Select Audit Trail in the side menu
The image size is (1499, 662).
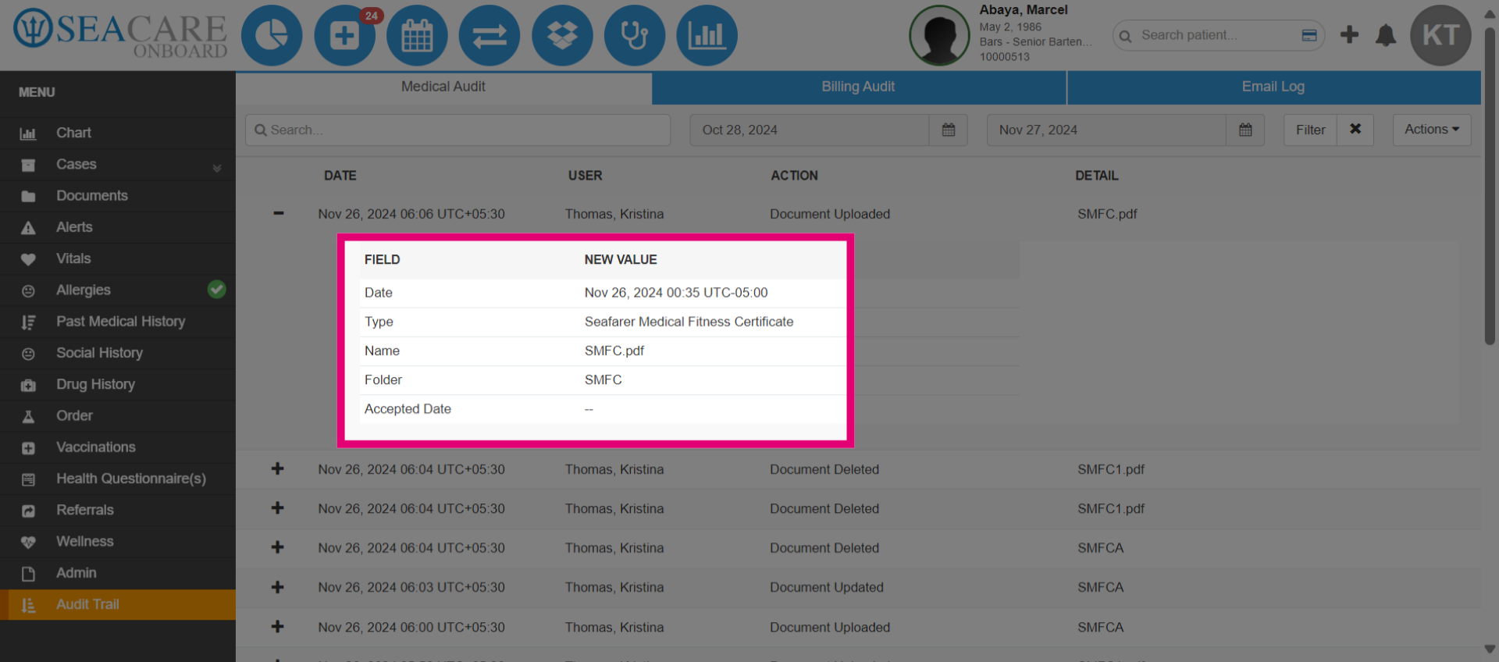click(x=118, y=604)
